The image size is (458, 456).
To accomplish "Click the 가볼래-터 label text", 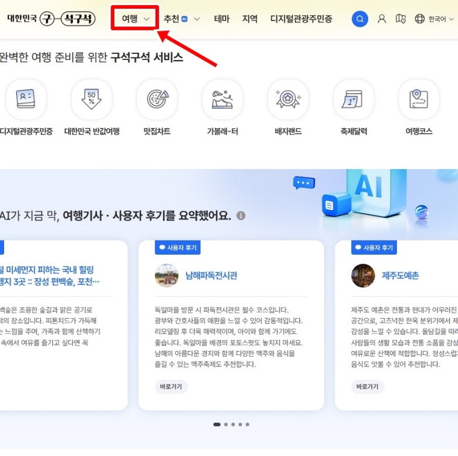I will coord(223,131).
